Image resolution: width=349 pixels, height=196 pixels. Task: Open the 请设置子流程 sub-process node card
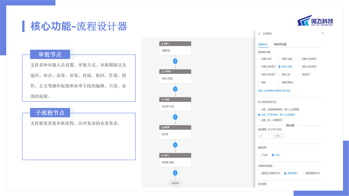[175, 107]
